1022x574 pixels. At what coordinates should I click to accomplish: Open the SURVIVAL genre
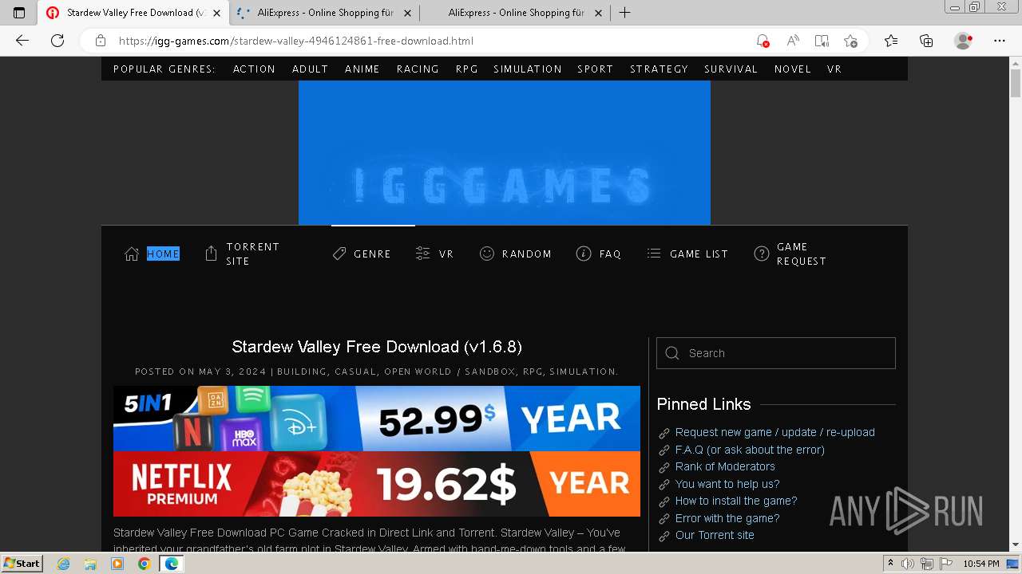[x=731, y=69]
